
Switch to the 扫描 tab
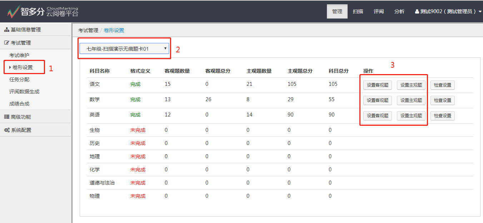[x=358, y=11]
